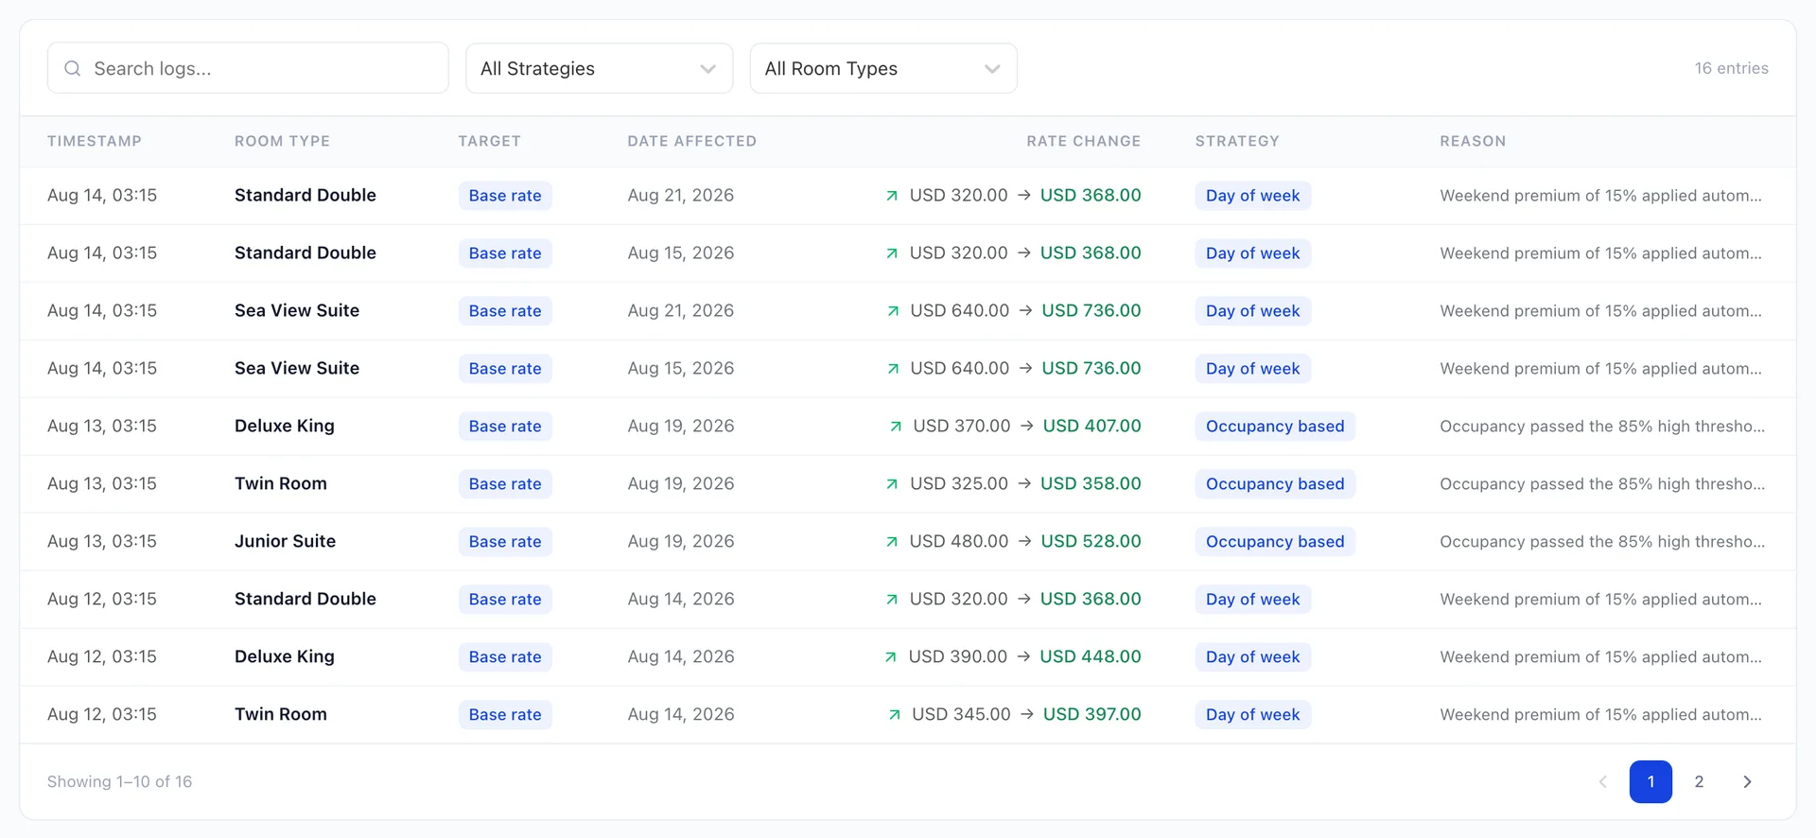Click the 16 entries count label
1816x838 pixels.
(1731, 68)
